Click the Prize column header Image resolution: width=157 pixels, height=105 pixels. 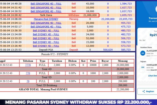tap(93, 61)
